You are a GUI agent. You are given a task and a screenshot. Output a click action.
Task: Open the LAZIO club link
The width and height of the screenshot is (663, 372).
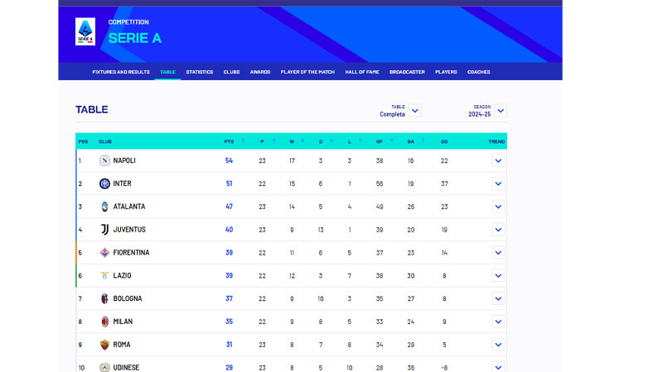(x=122, y=275)
